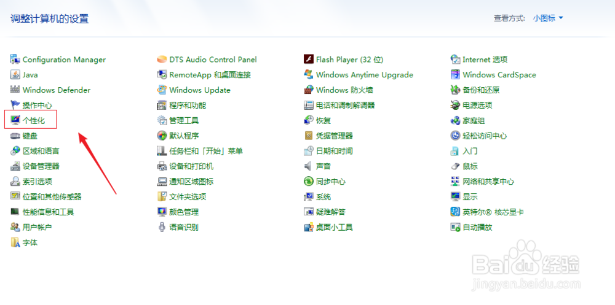This screenshot has width=615, height=305.
Task: Open the 用户帐户 people icon
Action: 15,227
